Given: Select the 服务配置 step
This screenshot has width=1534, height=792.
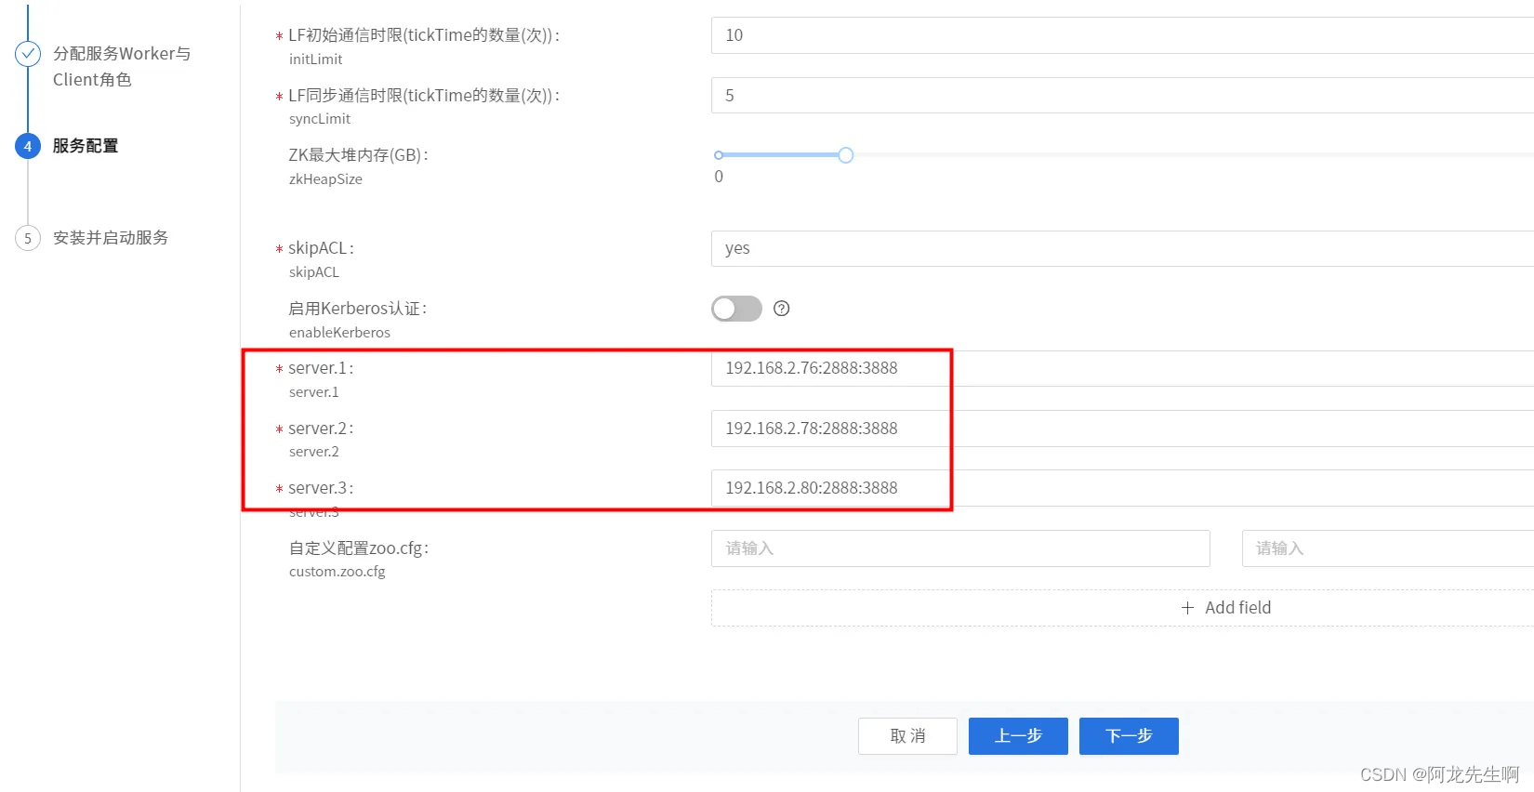Looking at the screenshot, I should click(86, 146).
